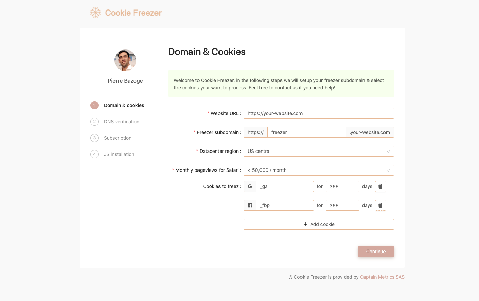Image resolution: width=479 pixels, height=301 pixels.
Task: Click the Facebook icon next to the _fbp cookie
Action: (250, 205)
